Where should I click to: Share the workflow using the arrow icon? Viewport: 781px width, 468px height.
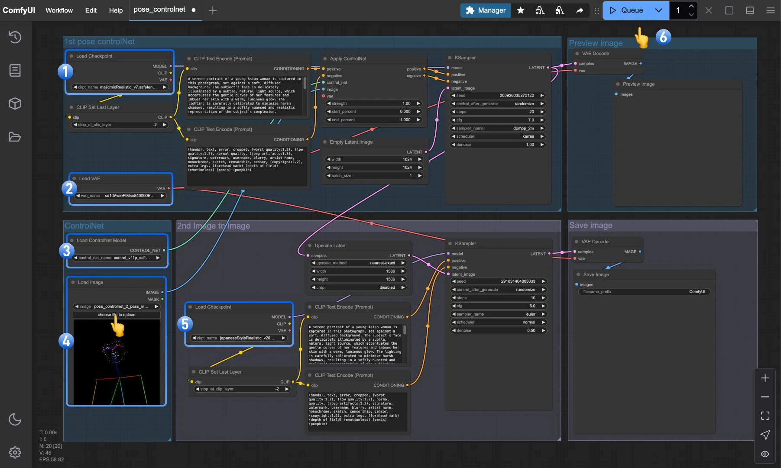tap(580, 10)
